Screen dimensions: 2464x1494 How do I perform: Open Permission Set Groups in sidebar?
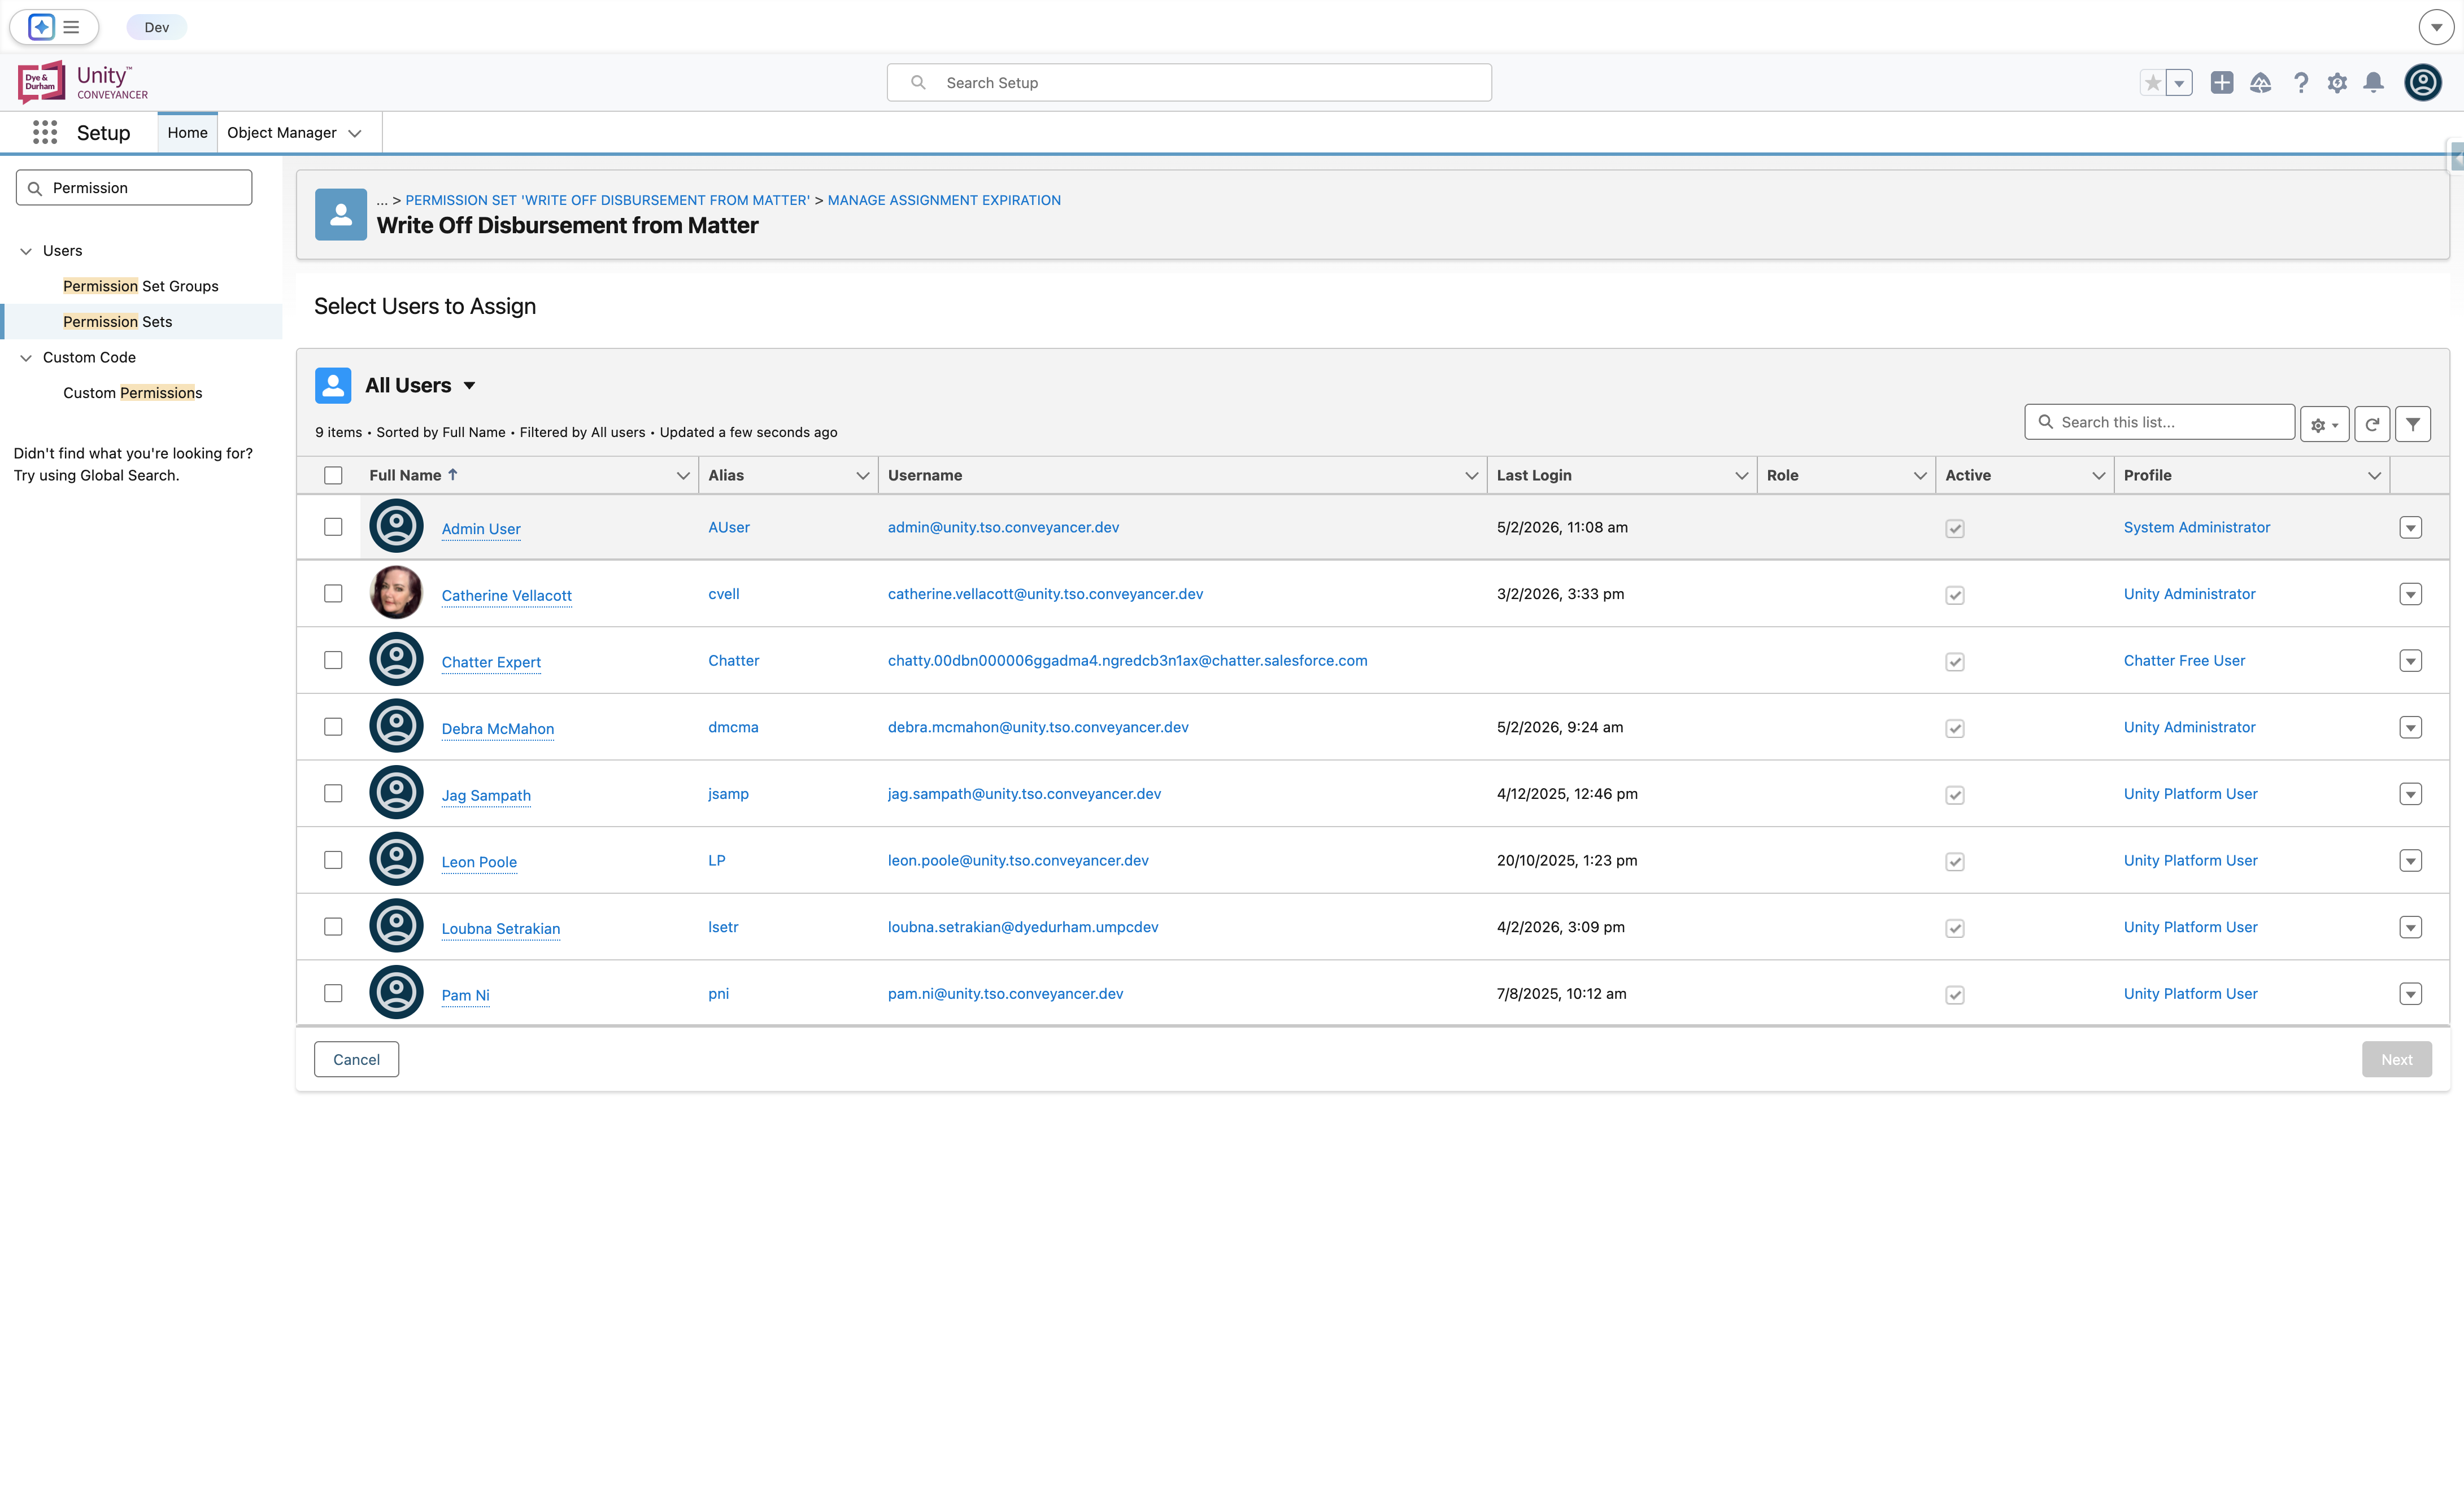pyautogui.click(x=141, y=286)
